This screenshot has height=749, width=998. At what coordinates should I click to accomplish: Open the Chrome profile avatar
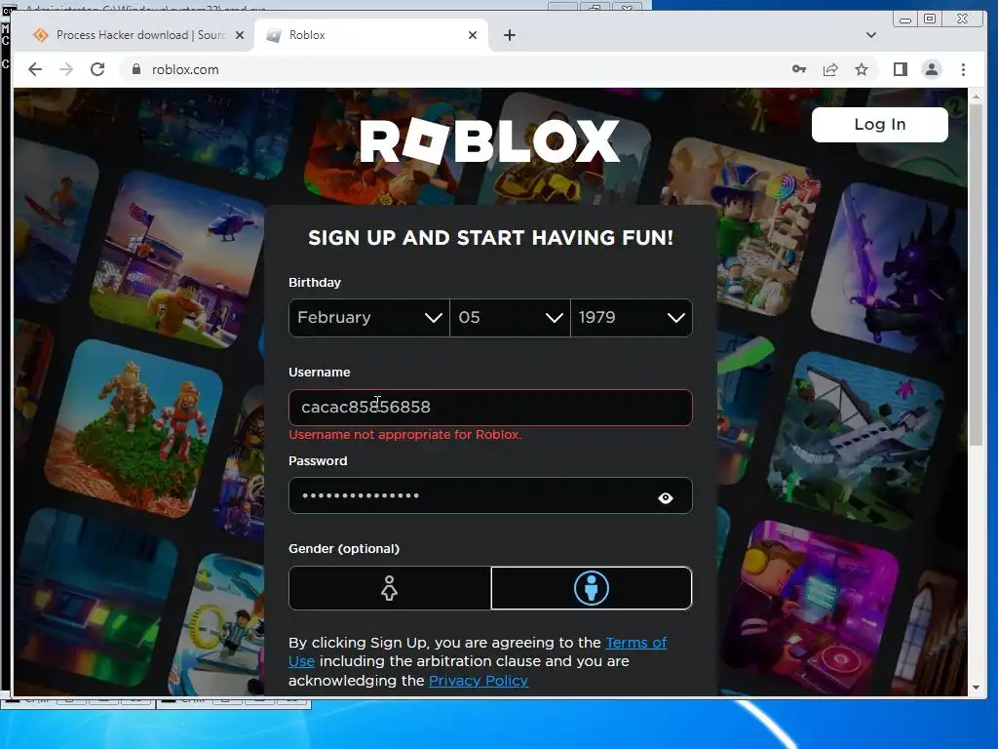931,69
